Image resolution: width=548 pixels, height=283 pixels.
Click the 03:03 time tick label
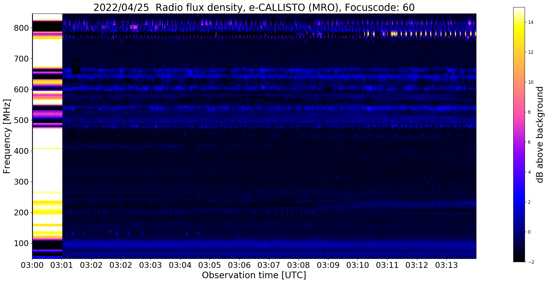point(151,265)
